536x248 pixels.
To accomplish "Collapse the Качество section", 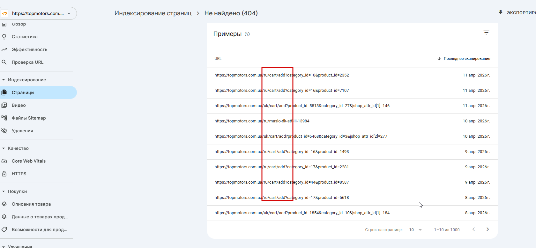I will (x=4, y=148).
